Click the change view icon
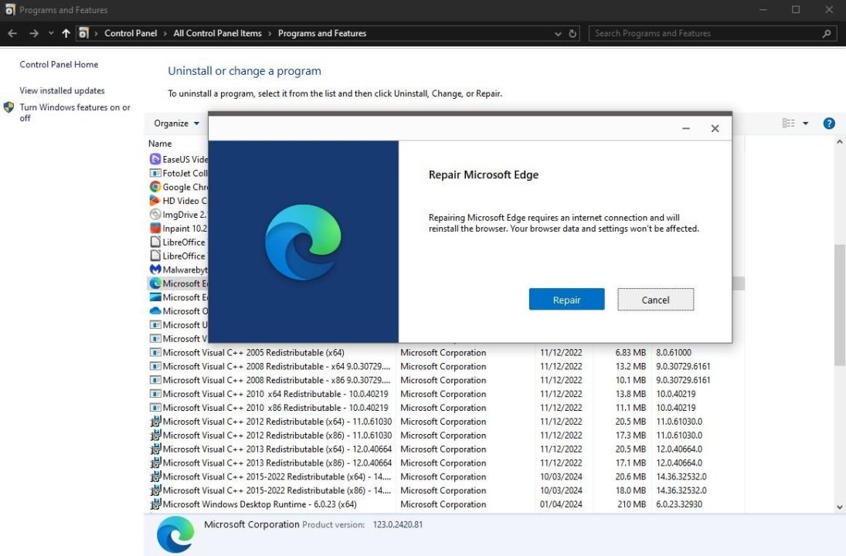 coord(788,124)
